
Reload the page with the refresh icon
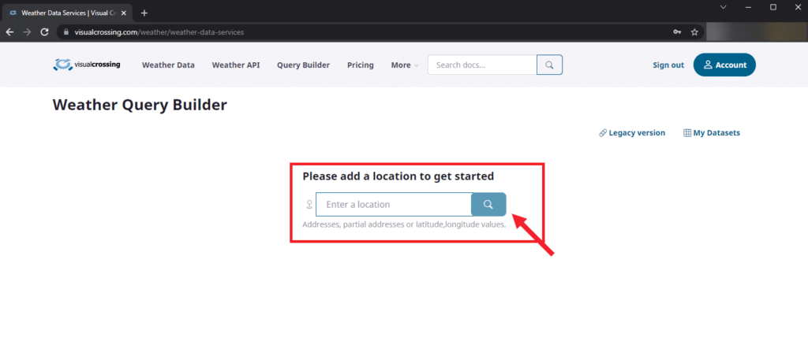point(47,32)
